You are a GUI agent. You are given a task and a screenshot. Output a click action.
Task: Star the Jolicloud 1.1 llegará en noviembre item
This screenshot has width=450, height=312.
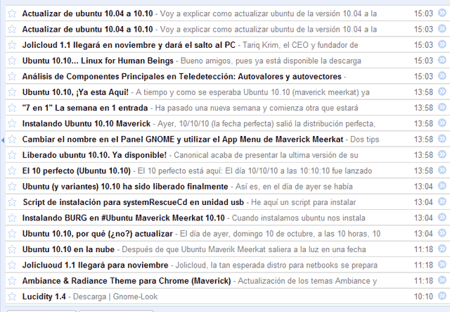point(12,45)
